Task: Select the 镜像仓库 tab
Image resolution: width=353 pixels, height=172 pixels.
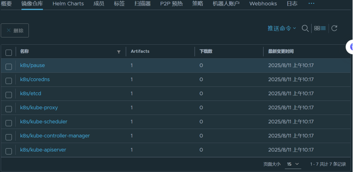Action: (32, 3)
